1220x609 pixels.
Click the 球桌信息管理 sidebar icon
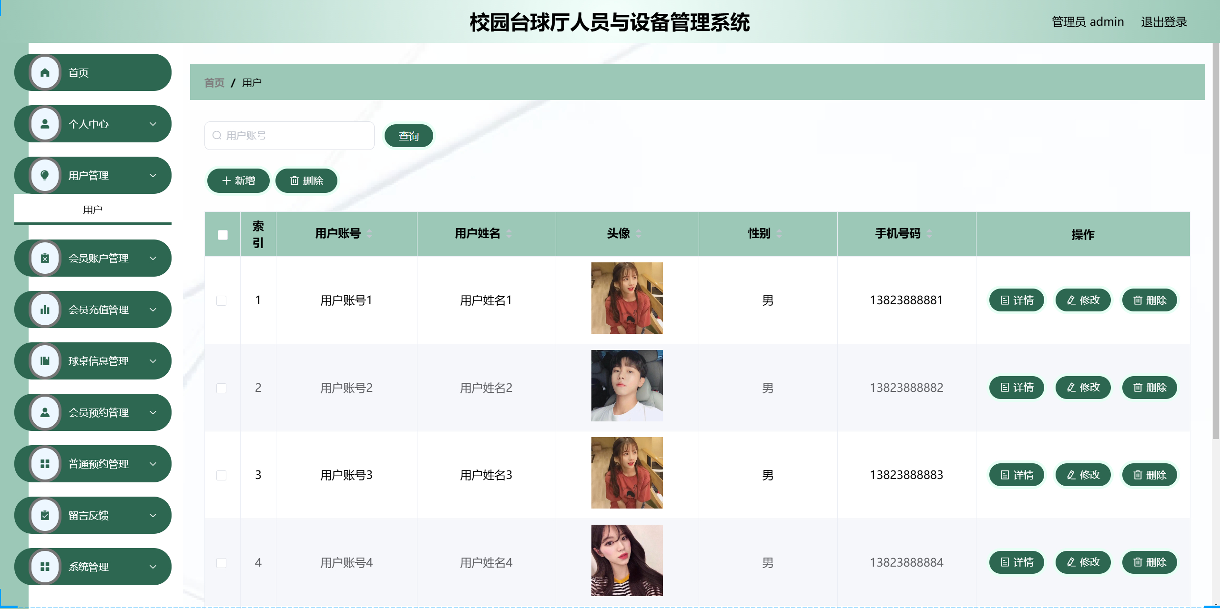pos(45,361)
